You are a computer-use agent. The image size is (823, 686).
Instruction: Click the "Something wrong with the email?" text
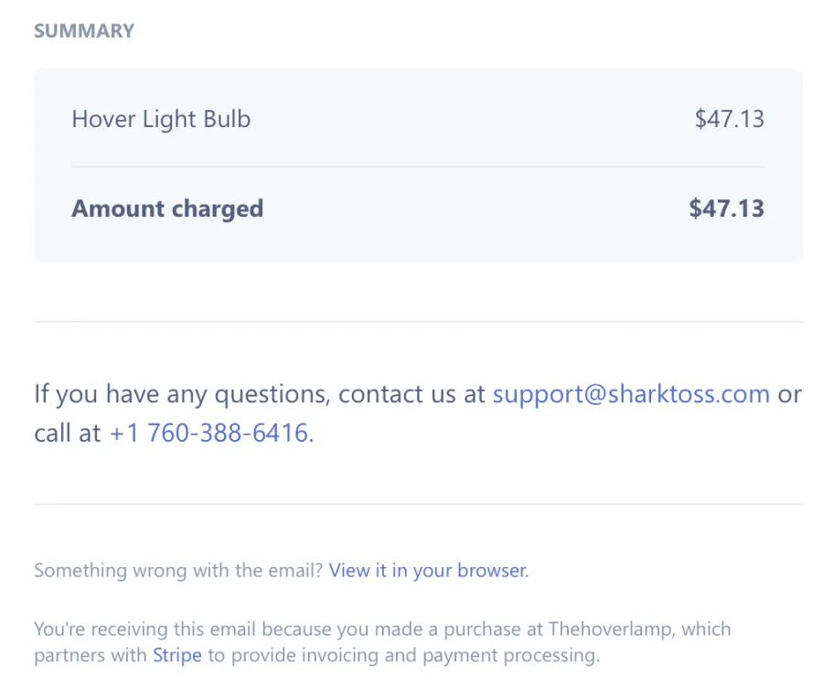click(178, 571)
